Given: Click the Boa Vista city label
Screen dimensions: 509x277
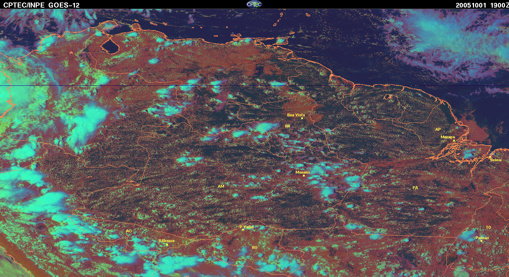Looking at the screenshot, I should coord(296,115).
